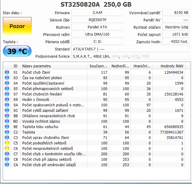Select row Počet chyb v kontrolním součtu Ultr...
193x184 pixels.
click(94, 154)
